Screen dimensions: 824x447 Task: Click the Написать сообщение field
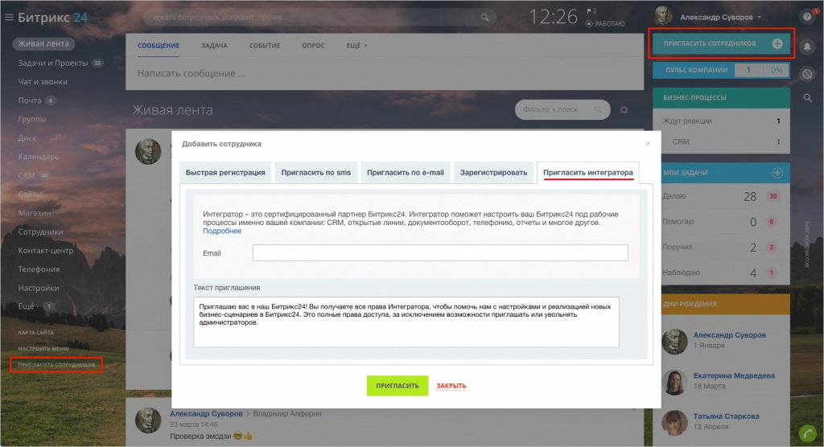point(384,73)
